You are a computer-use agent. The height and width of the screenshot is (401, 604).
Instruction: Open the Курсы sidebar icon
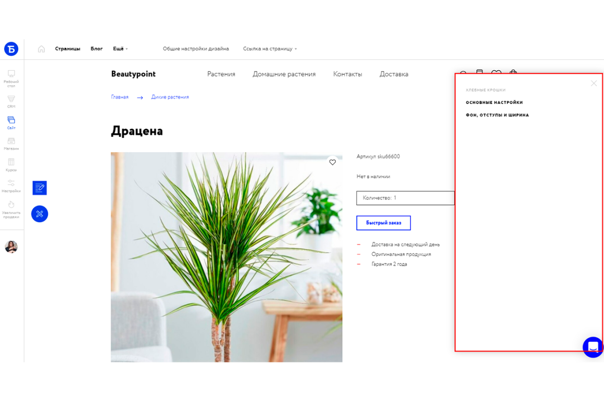tap(11, 165)
